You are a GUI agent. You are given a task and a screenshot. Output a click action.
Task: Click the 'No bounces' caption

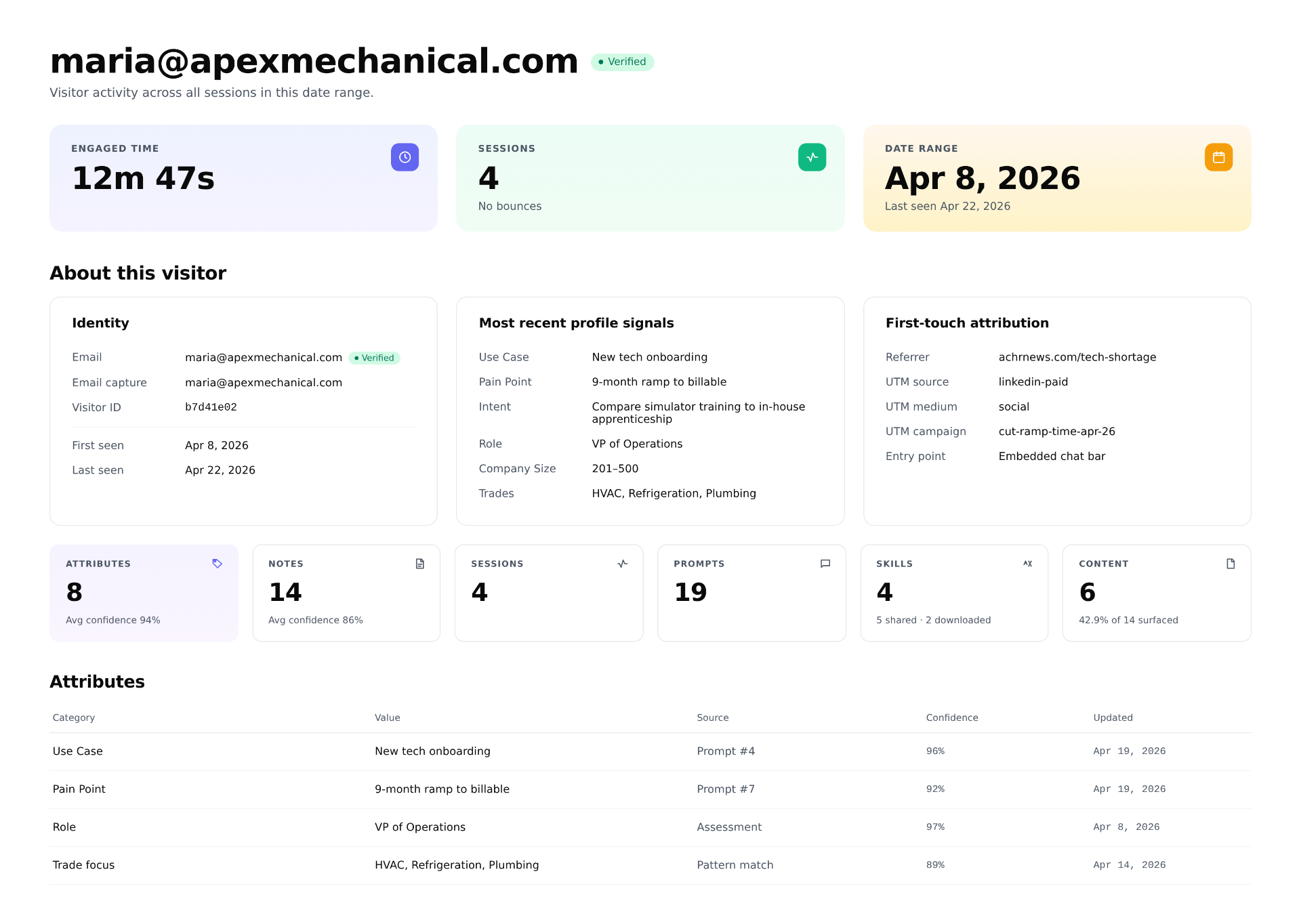pos(510,206)
